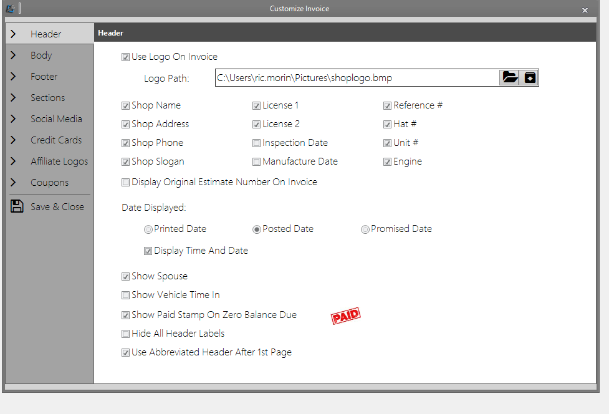Viewport: 609px width, 414px height.
Task: Toggle Show Paid Stamp On Zero Balance Due
Action: pyautogui.click(x=125, y=315)
